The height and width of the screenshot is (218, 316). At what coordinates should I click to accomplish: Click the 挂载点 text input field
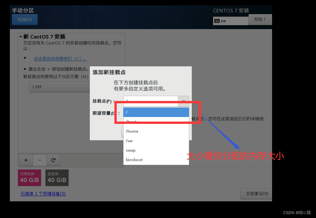point(151,101)
